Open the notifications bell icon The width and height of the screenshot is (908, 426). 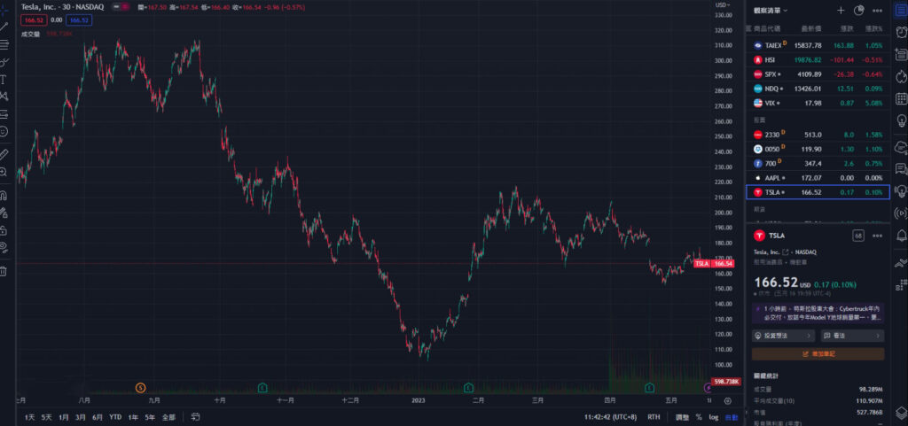901,236
